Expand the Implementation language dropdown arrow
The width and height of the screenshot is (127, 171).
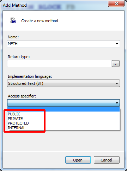click(117, 83)
